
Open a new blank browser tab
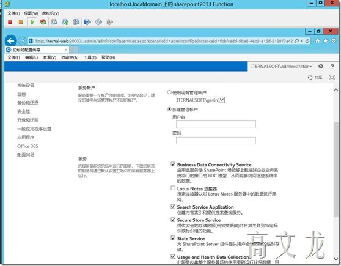pyautogui.click(x=74, y=50)
